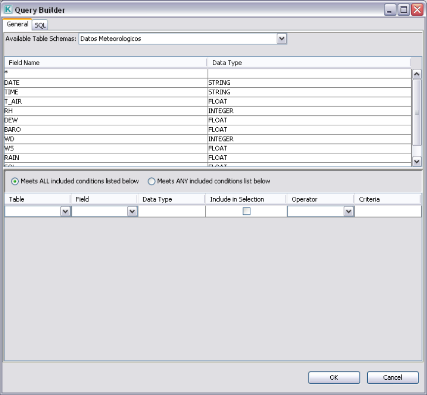The height and width of the screenshot is (395, 427).
Task: Select the BARO field row
Action: pyautogui.click(x=208, y=130)
